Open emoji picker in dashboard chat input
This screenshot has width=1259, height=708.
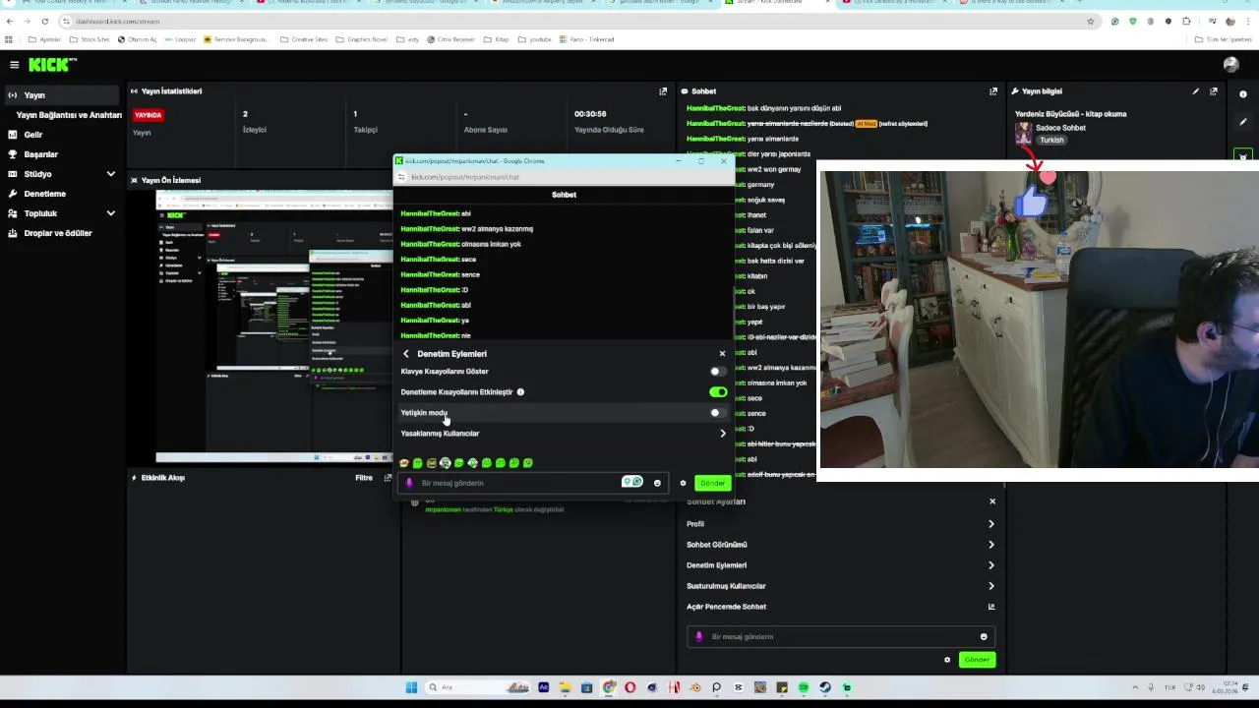[984, 636]
